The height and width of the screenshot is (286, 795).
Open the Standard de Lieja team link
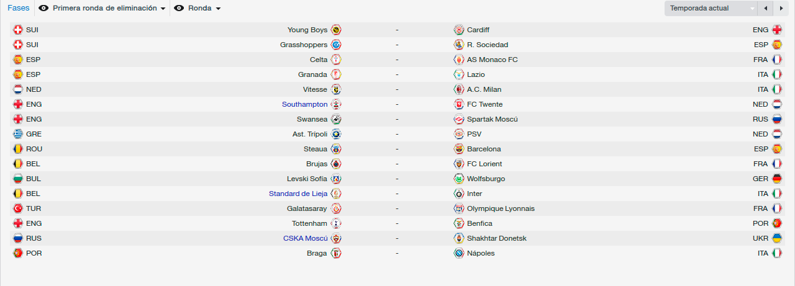298,194
